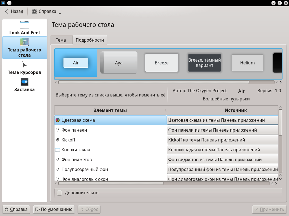The width and height of the screenshot is (289, 216).
Task: Click the Кнопки задач row icon
Action: 58,150
